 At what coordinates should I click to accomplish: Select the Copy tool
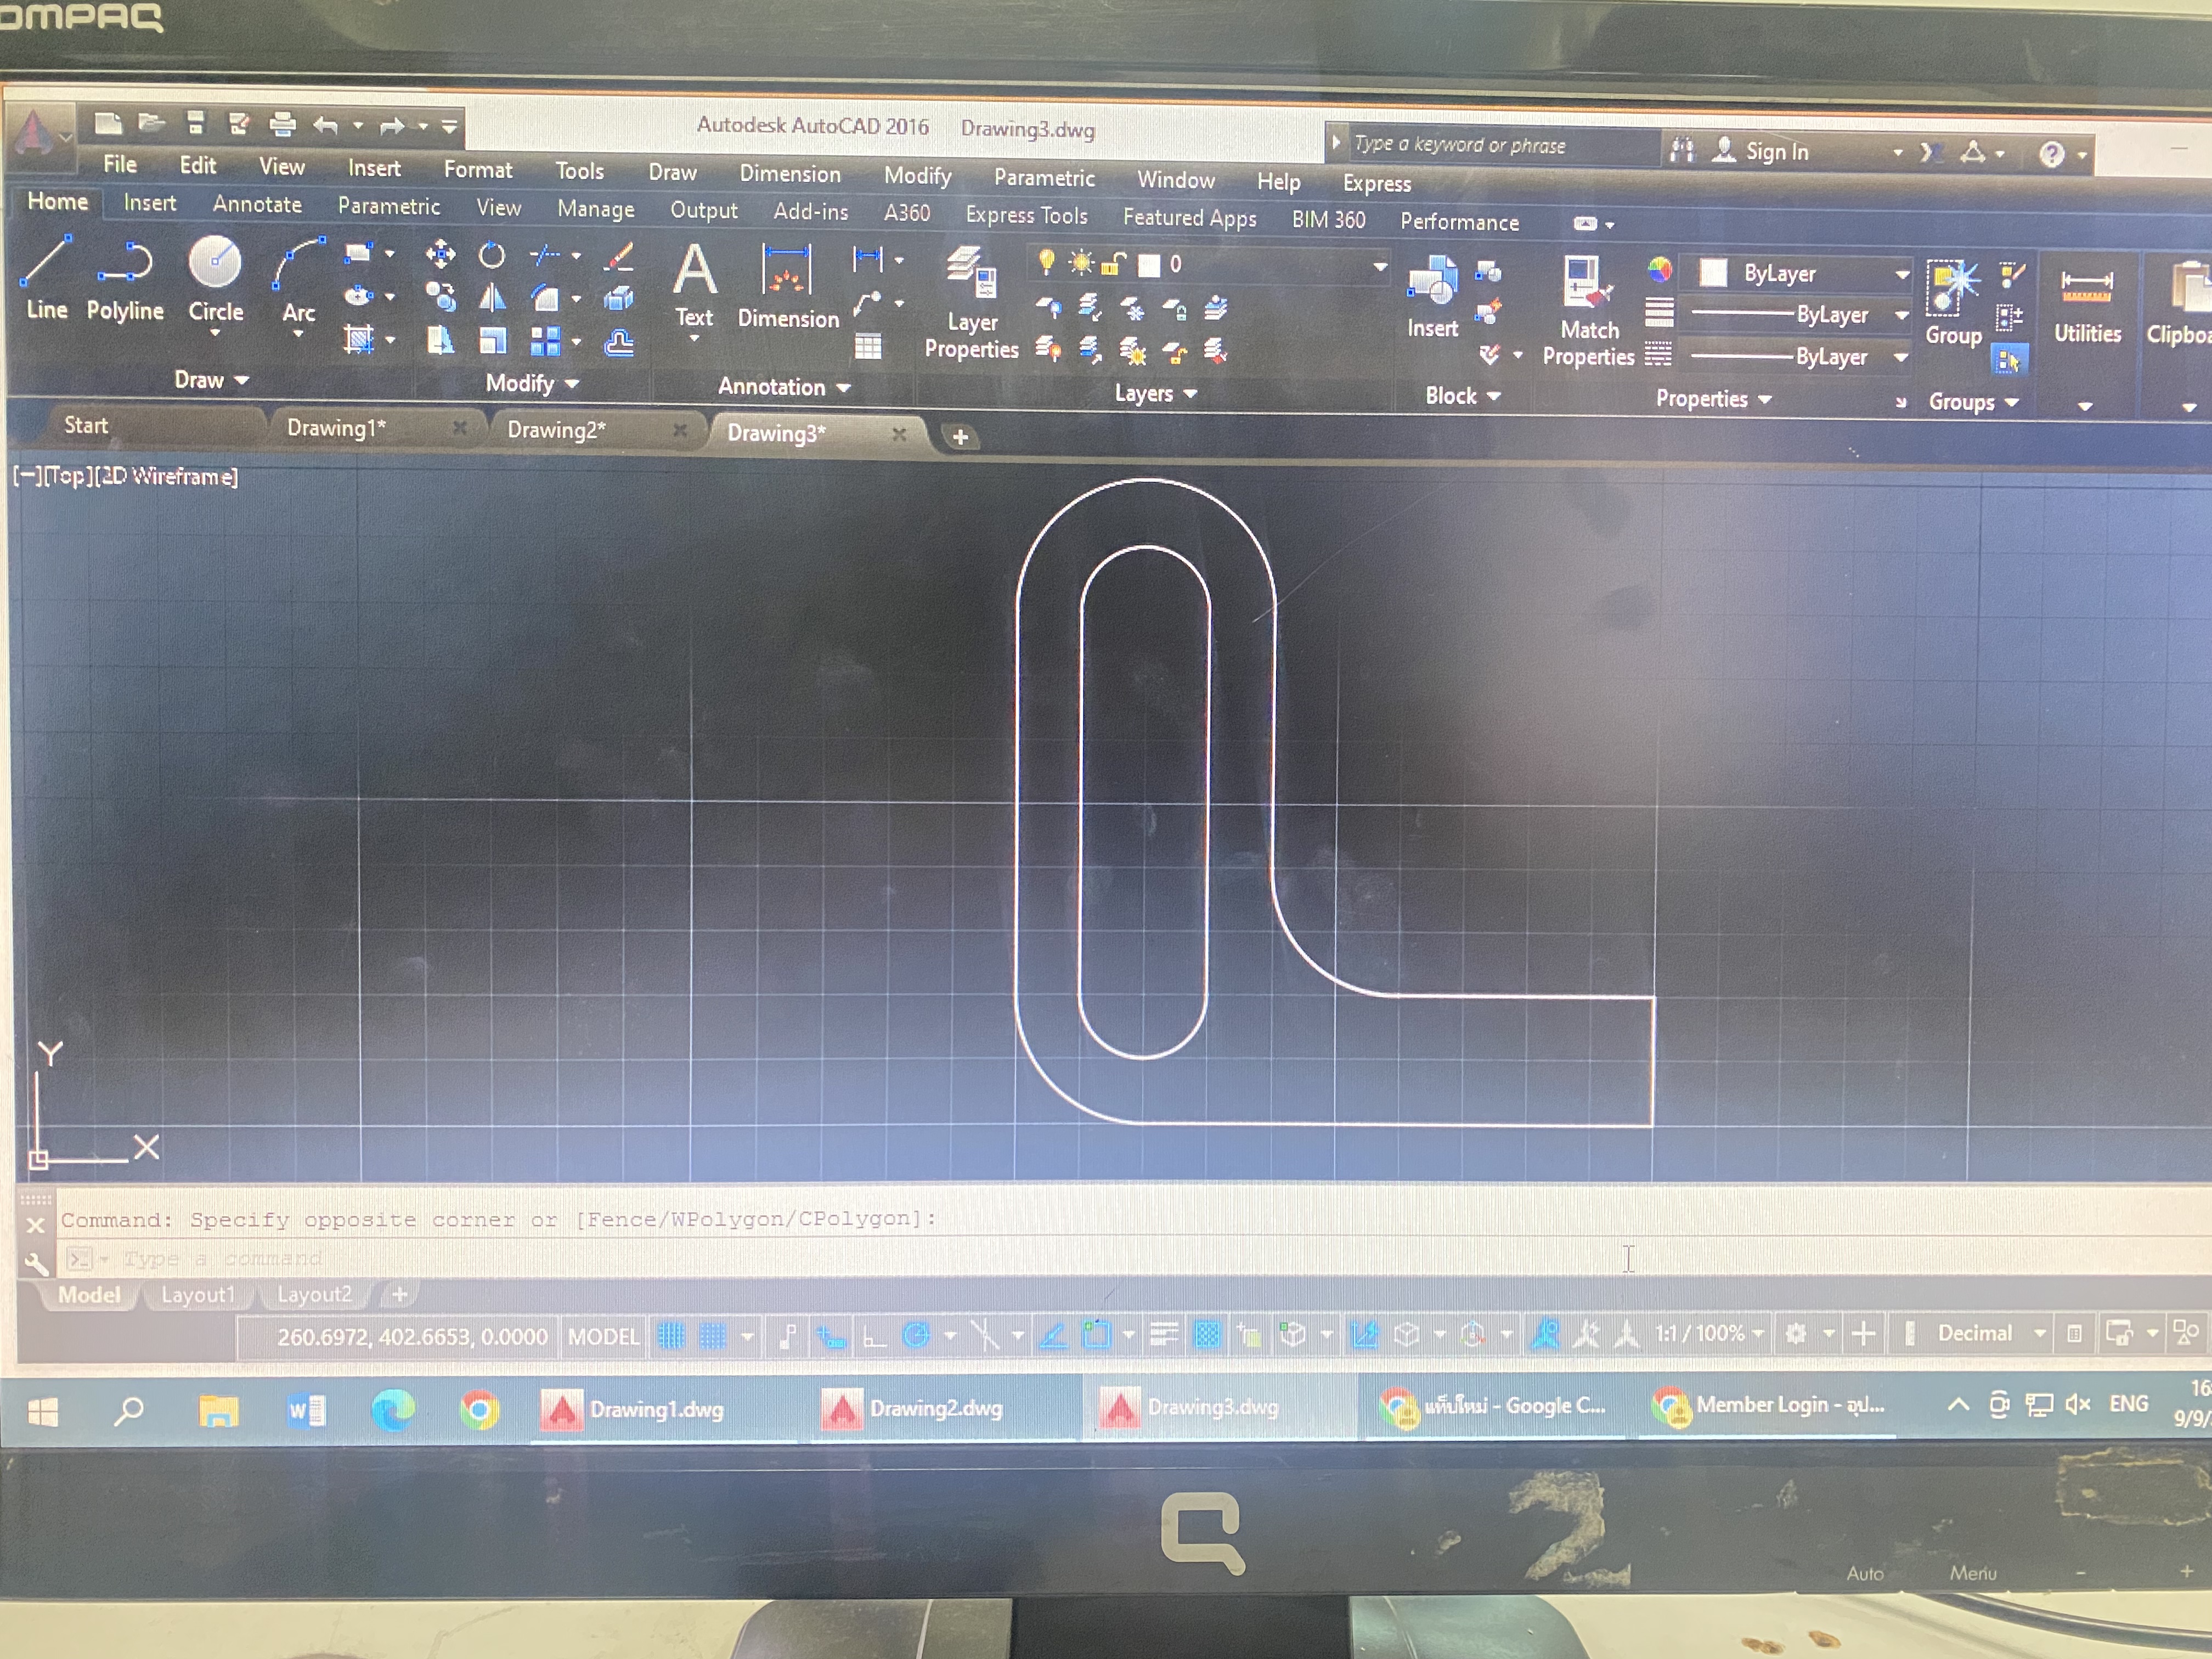(440, 297)
